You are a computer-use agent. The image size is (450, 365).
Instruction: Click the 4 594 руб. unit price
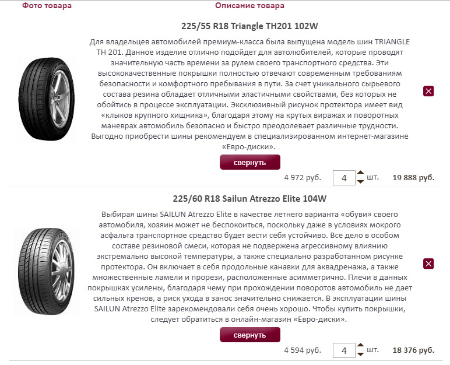point(303,350)
